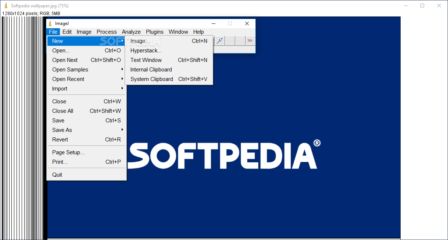
Task: Choose Quit from File menu
Action: [x=87, y=175]
